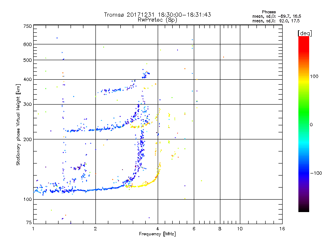Screen dimensions: 332x249
Task: Click the colorbar tick label '-100'
Action: [316, 173]
